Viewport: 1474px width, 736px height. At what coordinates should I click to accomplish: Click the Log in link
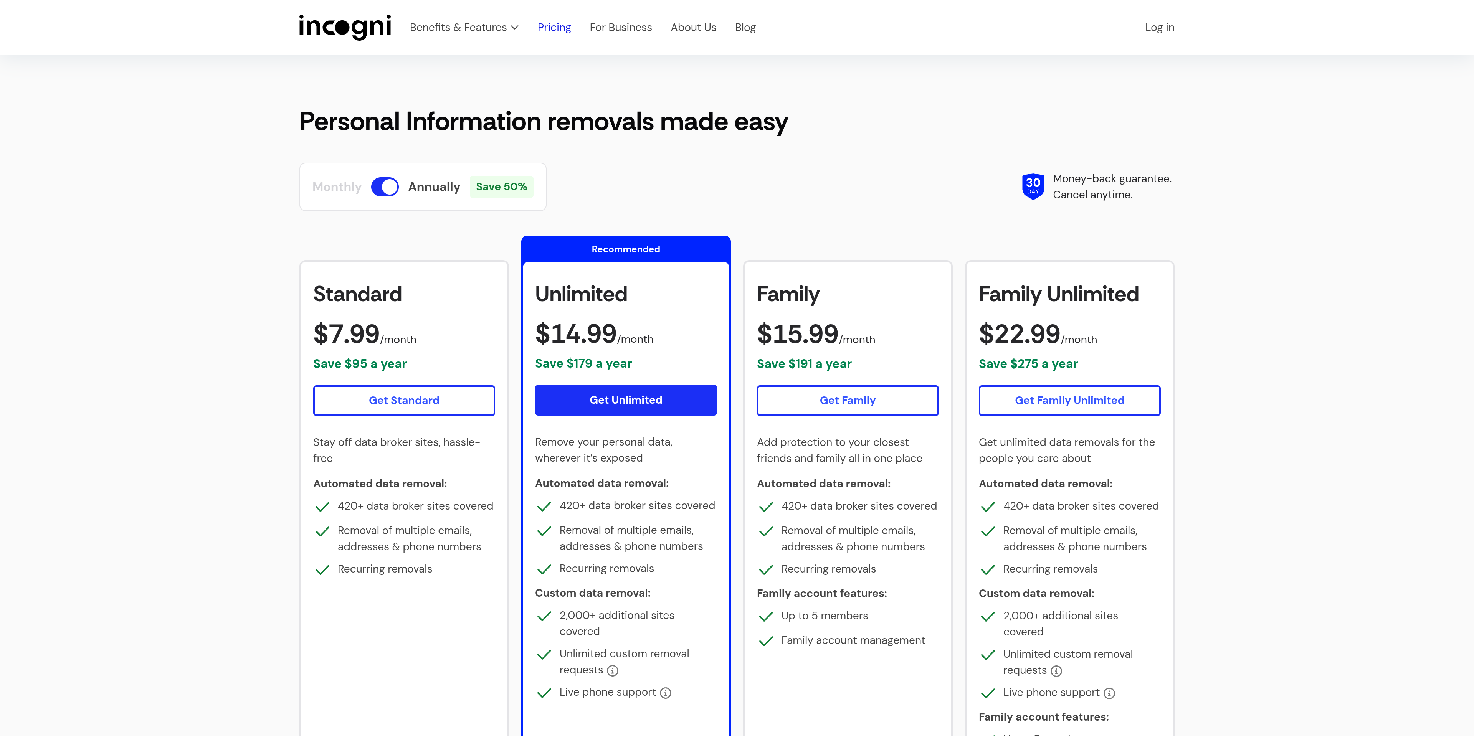pyautogui.click(x=1159, y=28)
